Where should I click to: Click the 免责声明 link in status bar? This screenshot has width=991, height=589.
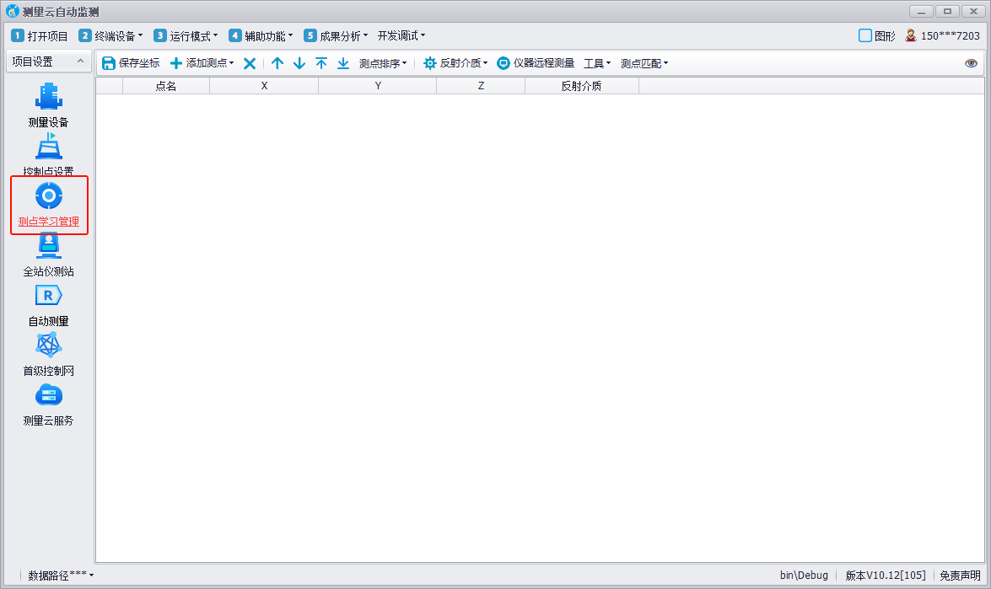tap(960, 576)
